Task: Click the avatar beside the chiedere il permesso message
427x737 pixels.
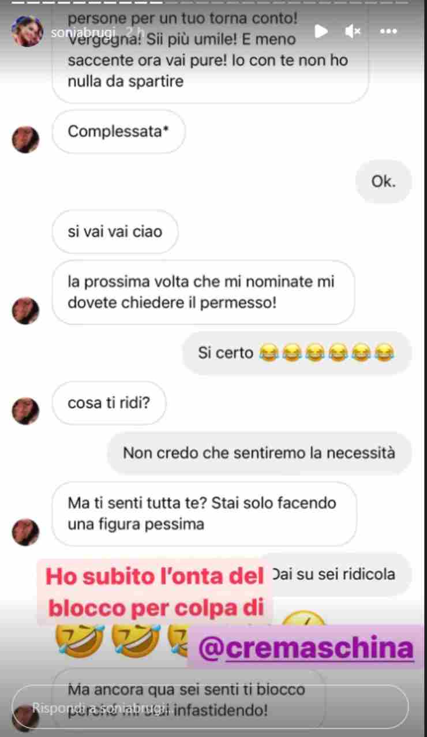Action: tap(25, 310)
